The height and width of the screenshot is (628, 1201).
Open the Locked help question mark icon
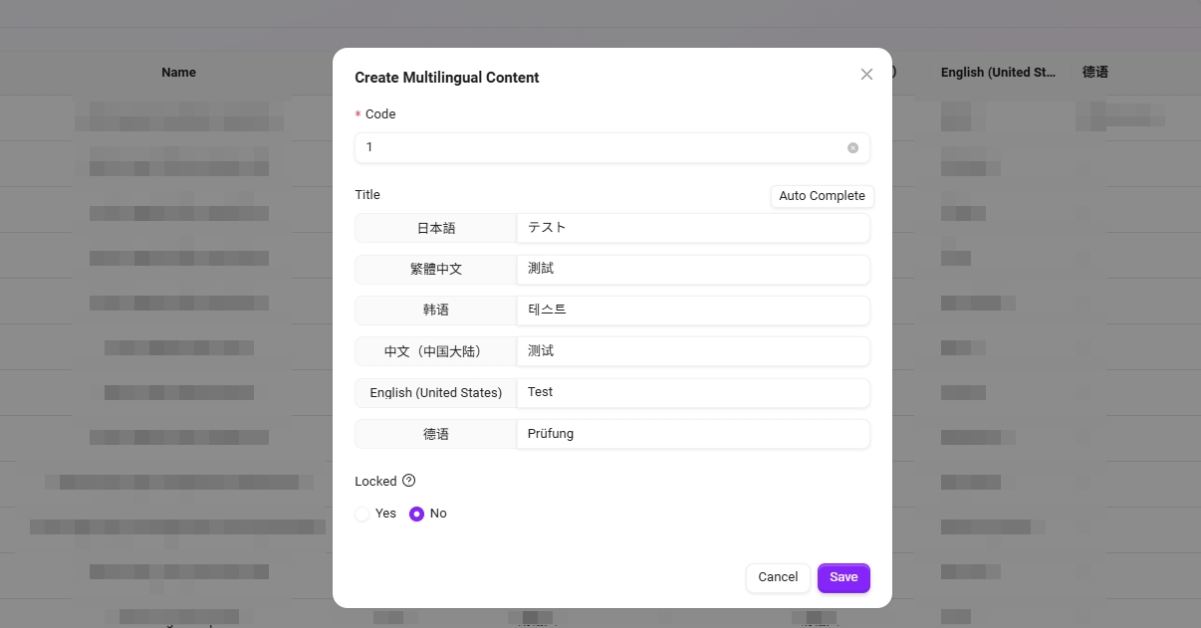(x=408, y=481)
